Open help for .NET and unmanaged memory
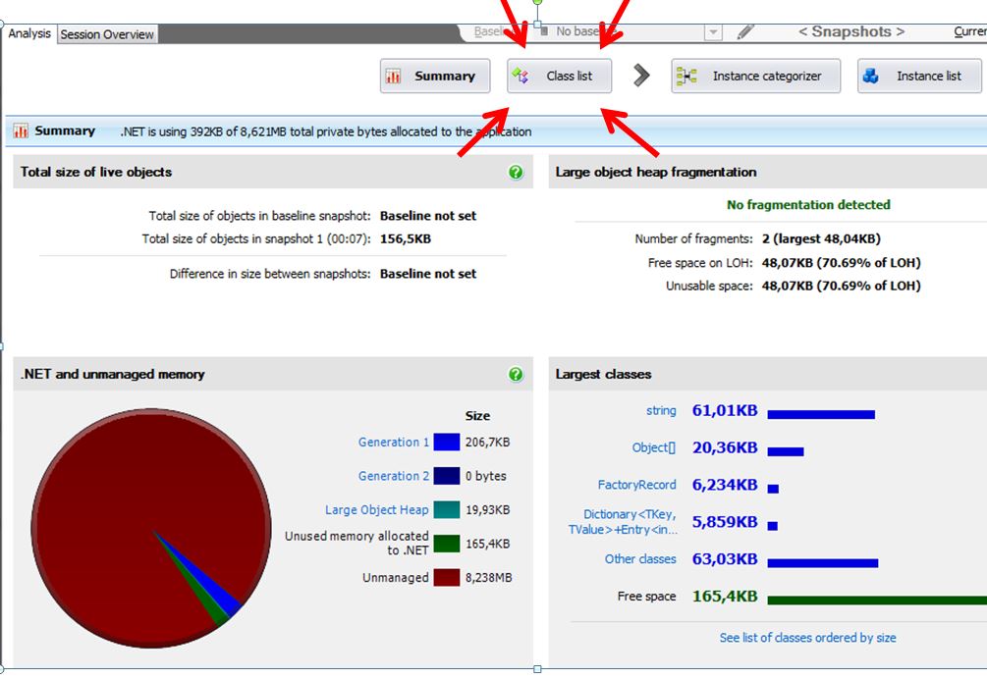This screenshot has height=679, width=987. (516, 374)
